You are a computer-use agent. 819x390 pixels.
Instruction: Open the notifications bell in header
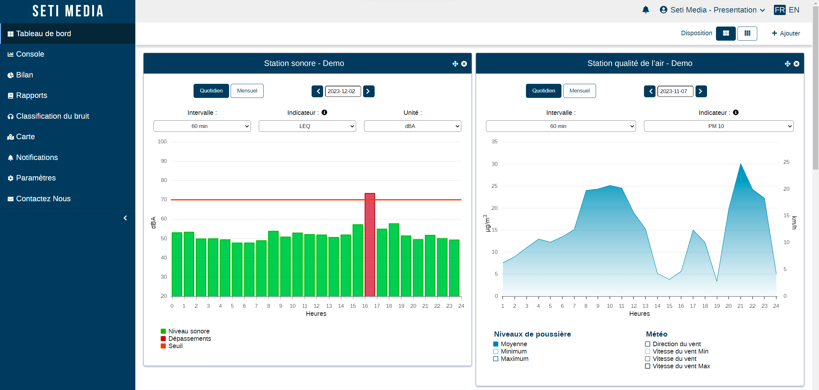click(646, 10)
